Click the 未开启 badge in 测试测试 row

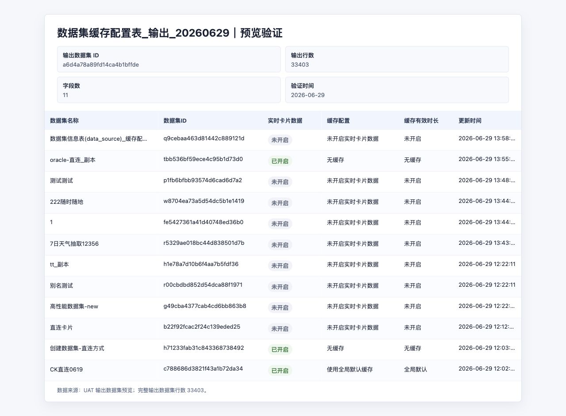[280, 182]
